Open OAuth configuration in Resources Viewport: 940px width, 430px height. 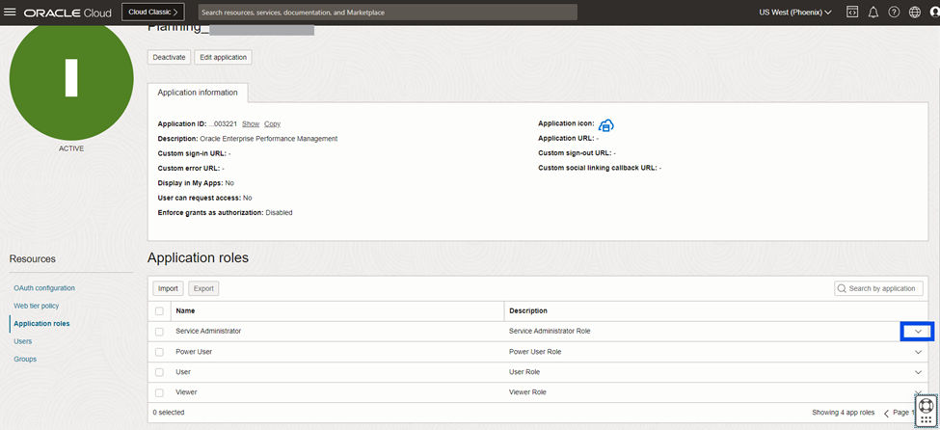(x=44, y=288)
